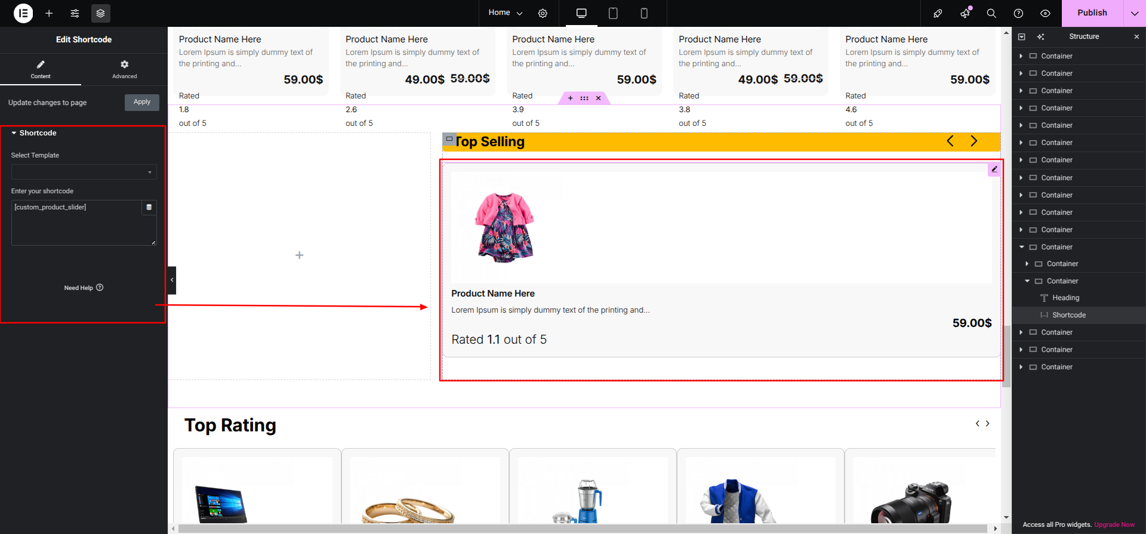Open the rocket launch icon

point(938,13)
